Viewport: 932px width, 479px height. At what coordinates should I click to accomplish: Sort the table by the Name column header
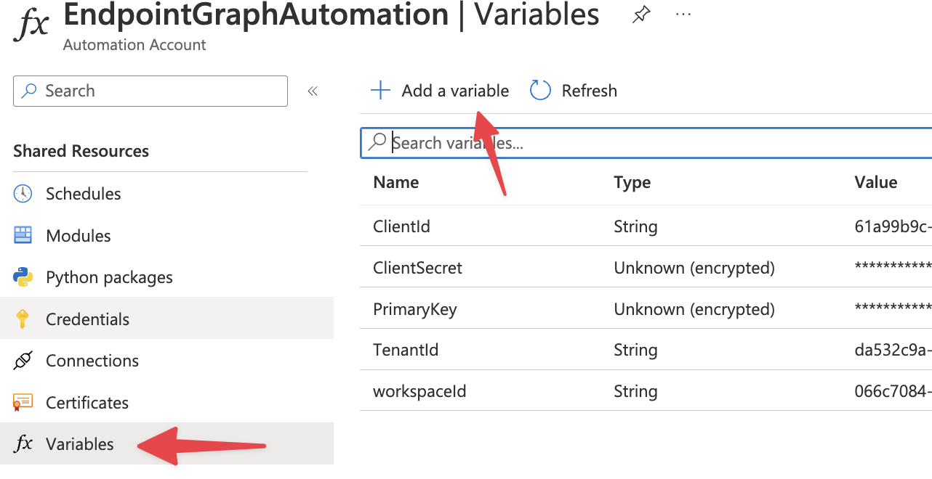(395, 182)
